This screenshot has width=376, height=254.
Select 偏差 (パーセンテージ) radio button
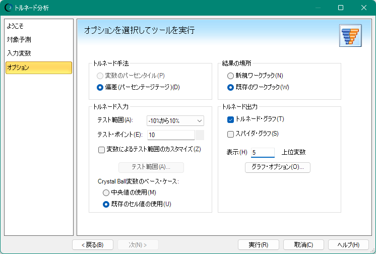coord(100,87)
